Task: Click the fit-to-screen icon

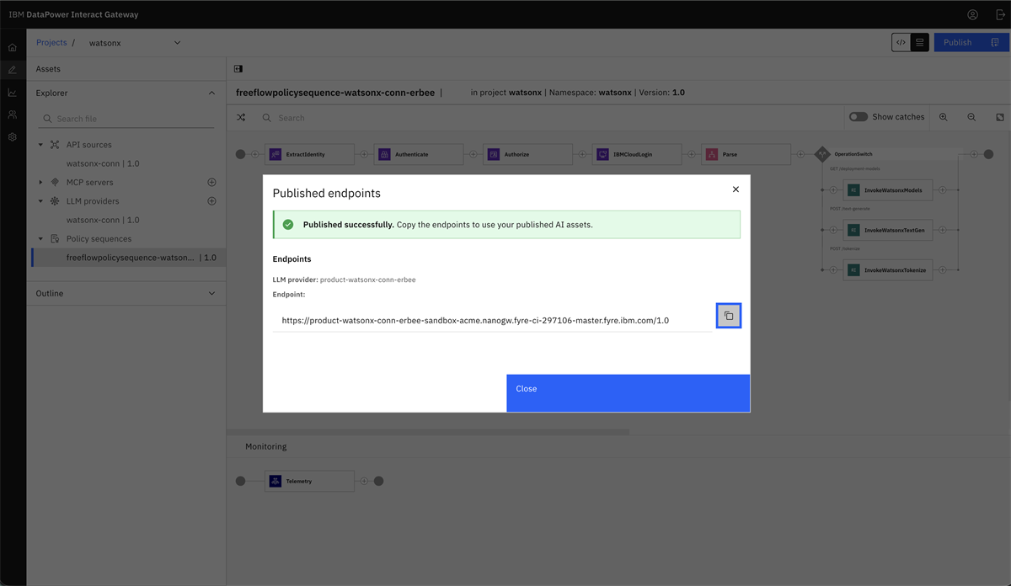Action: point(1000,117)
